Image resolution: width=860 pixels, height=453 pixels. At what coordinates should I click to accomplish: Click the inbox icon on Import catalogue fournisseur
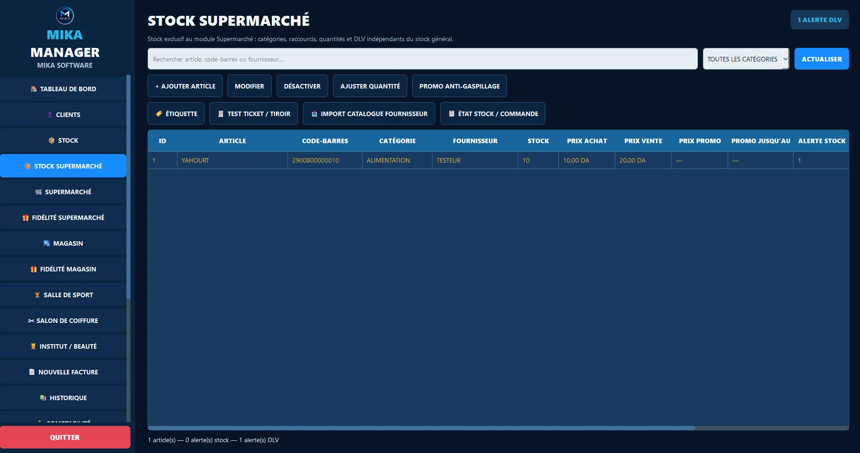click(x=314, y=114)
